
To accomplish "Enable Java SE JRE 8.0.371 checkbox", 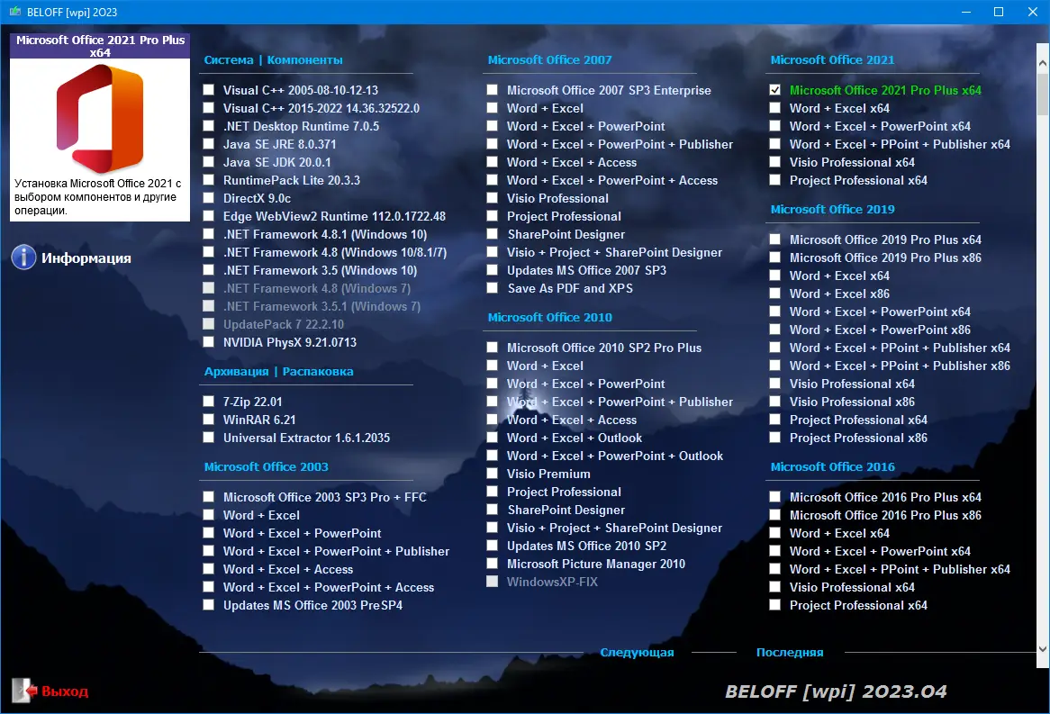I will [x=209, y=144].
